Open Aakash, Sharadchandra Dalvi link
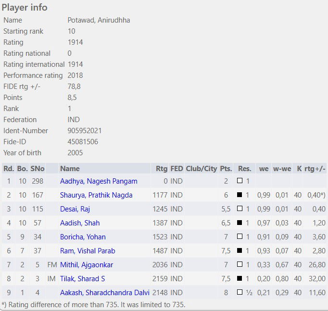This screenshot has width=328, height=311. pos(105,293)
